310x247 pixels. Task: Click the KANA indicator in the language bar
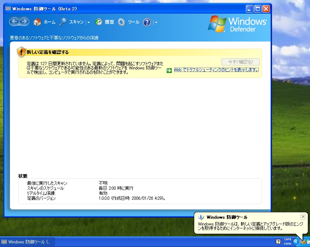[x=287, y=244]
